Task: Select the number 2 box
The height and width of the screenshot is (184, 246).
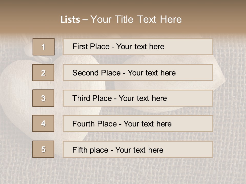Action: [x=43, y=73]
